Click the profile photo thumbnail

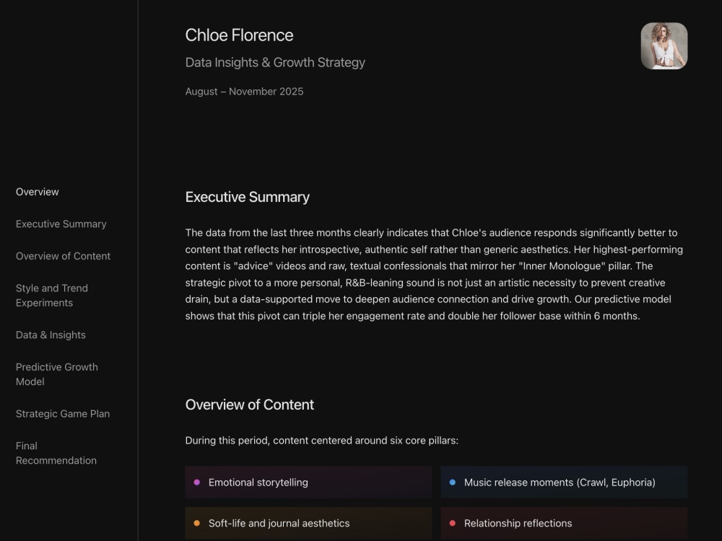tap(664, 46)
